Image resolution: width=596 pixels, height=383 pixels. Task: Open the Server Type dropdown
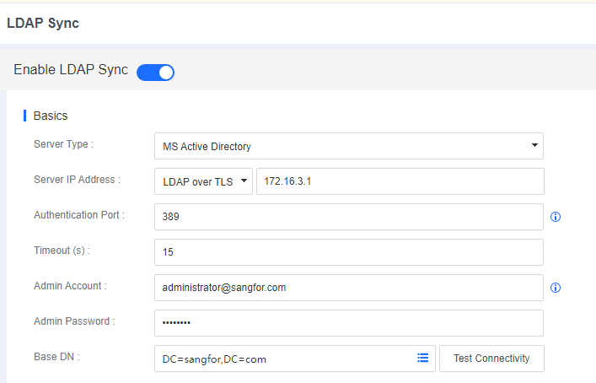[x=348, y=146]
